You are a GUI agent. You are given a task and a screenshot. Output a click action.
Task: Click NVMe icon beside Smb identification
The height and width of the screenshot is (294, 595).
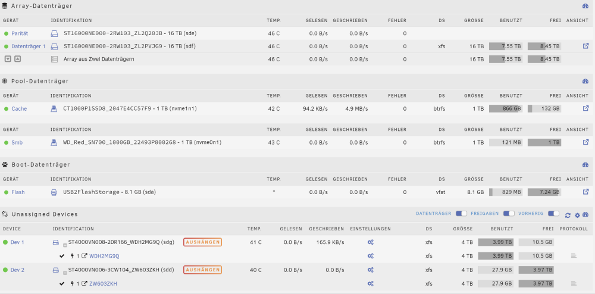click(54, 143)
